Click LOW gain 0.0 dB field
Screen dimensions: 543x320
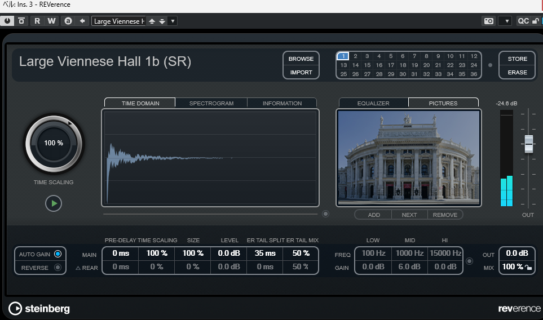pyautogui.click(x=373, y=266)
